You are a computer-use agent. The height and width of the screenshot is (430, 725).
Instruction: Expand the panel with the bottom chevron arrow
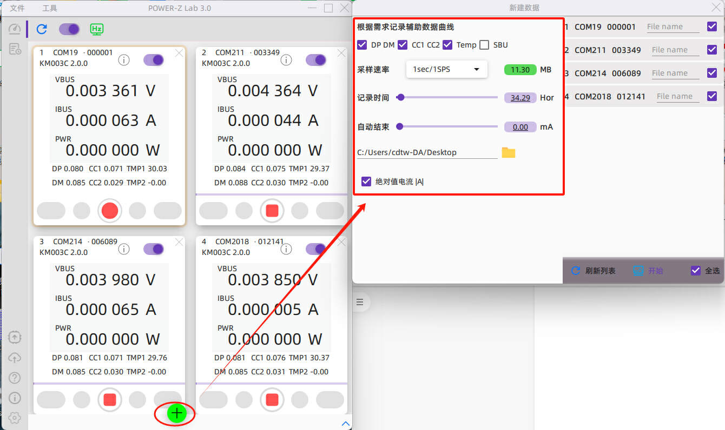click(x=346, y=424)
